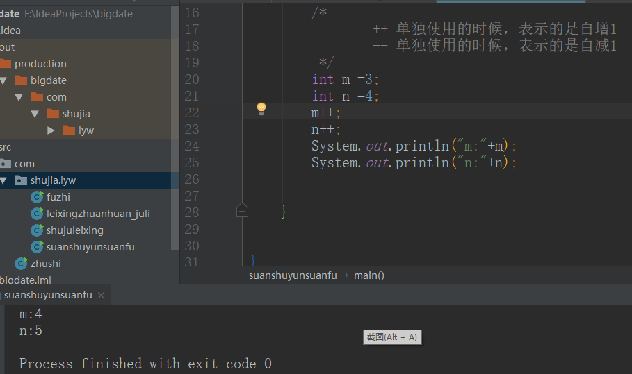Select the lyw folder icon
632x374 pixels.
pos(69,130)
